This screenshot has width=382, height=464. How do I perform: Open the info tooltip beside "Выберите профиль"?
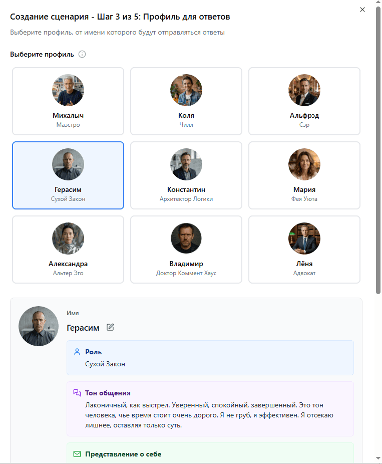click(82, 54)
